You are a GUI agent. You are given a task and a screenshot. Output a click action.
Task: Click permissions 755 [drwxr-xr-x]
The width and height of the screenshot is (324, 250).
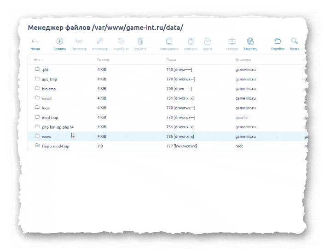coord(180,136)
